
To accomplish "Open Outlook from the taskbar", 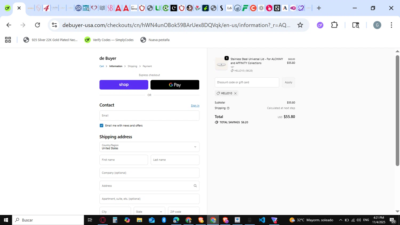I will tap(152, 220).
